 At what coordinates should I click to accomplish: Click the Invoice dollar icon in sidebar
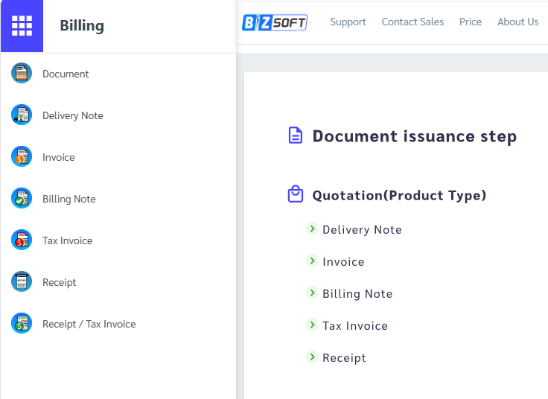pos(22,156)
